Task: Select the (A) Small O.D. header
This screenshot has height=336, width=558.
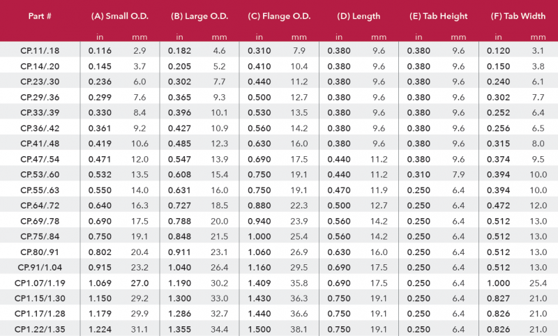Action: coord(119,16)
